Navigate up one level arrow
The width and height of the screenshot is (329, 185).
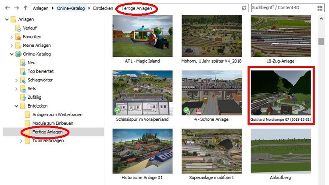[x=25, y=8]
